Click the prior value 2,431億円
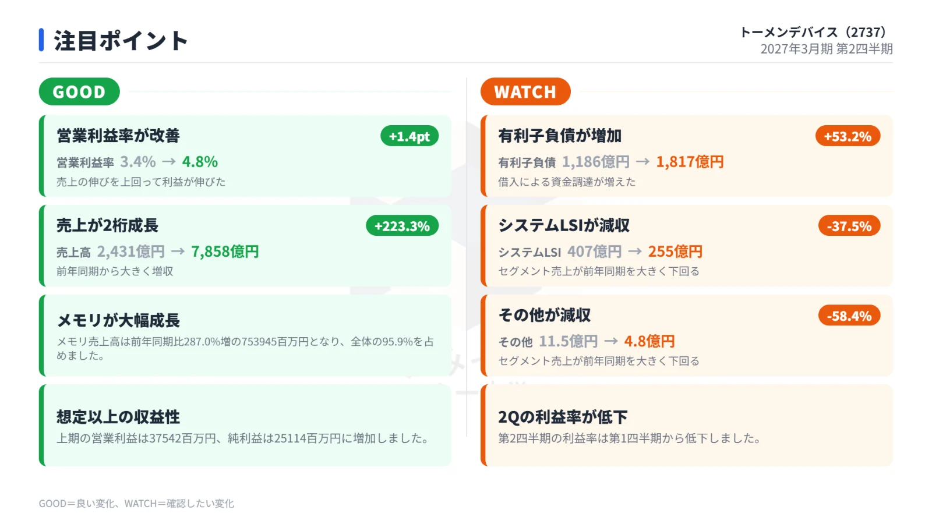This screenshot has width=932, height=524. pyautogui.click(x=131, y=251)
